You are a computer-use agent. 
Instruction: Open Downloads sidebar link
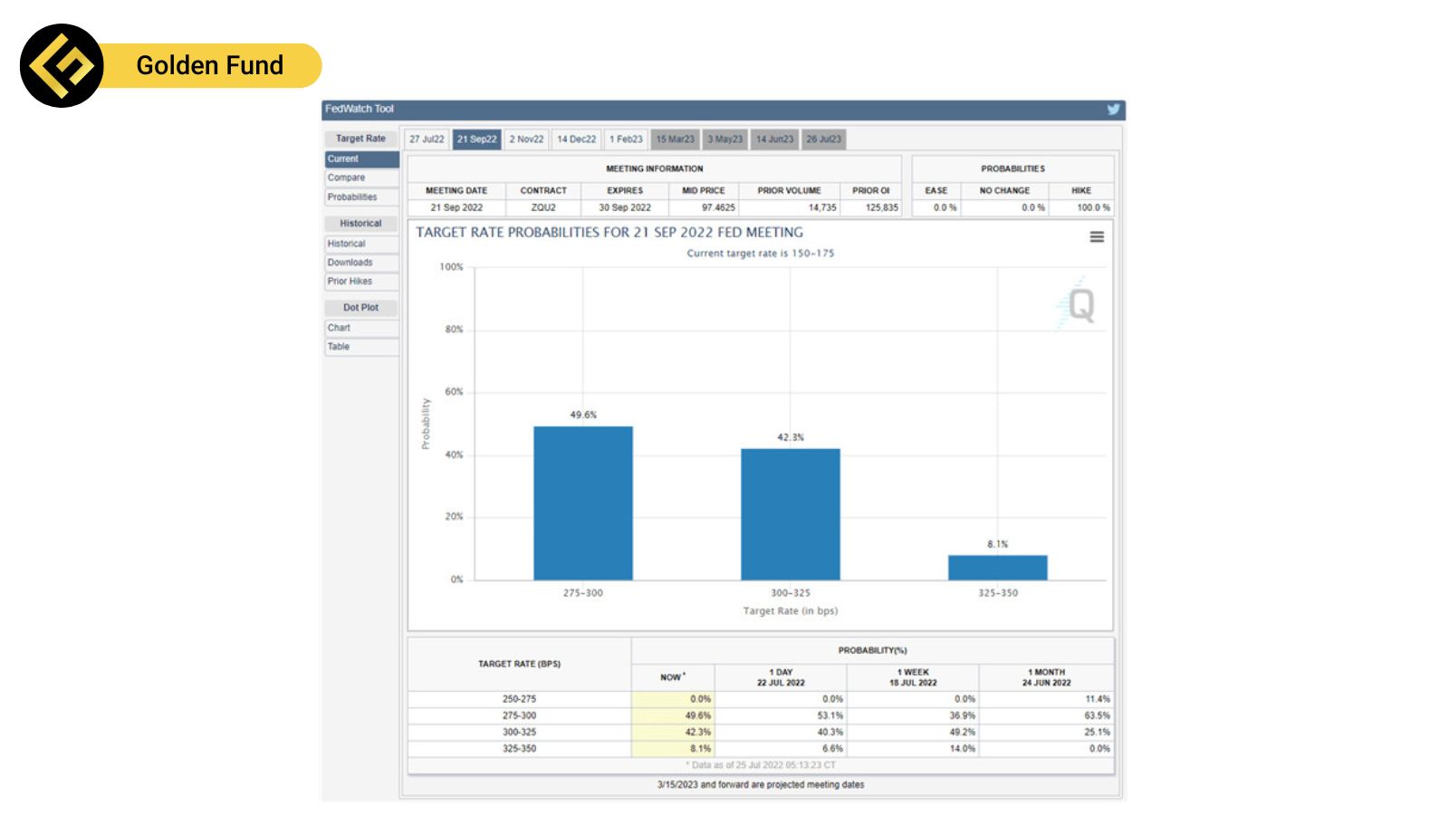tap(361, 263)
